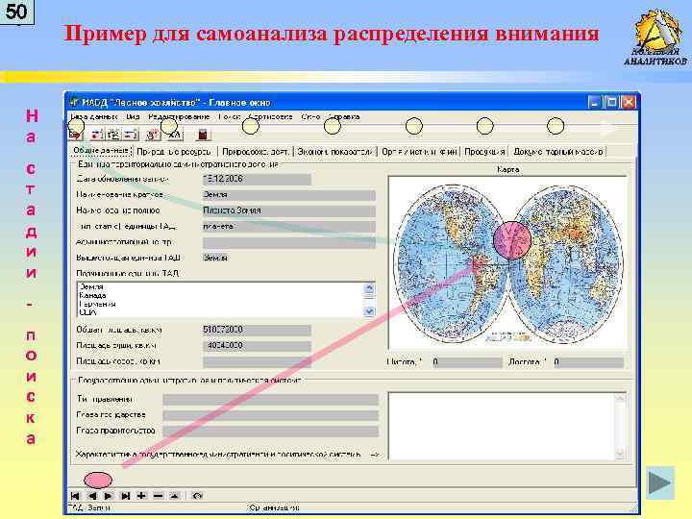Viewport: 692px width, 519px height.
Task: Select Канада in the subordinate units list
Action: coord(92,295)
